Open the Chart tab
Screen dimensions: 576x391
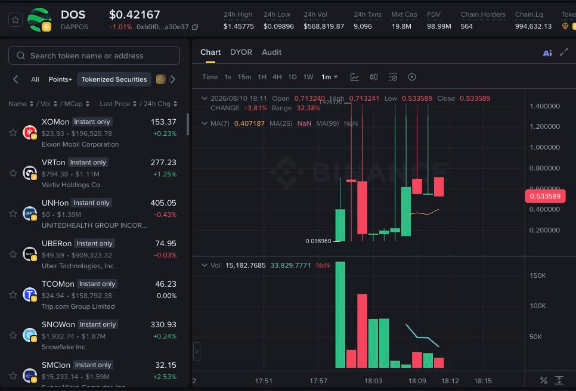(210, 52)
